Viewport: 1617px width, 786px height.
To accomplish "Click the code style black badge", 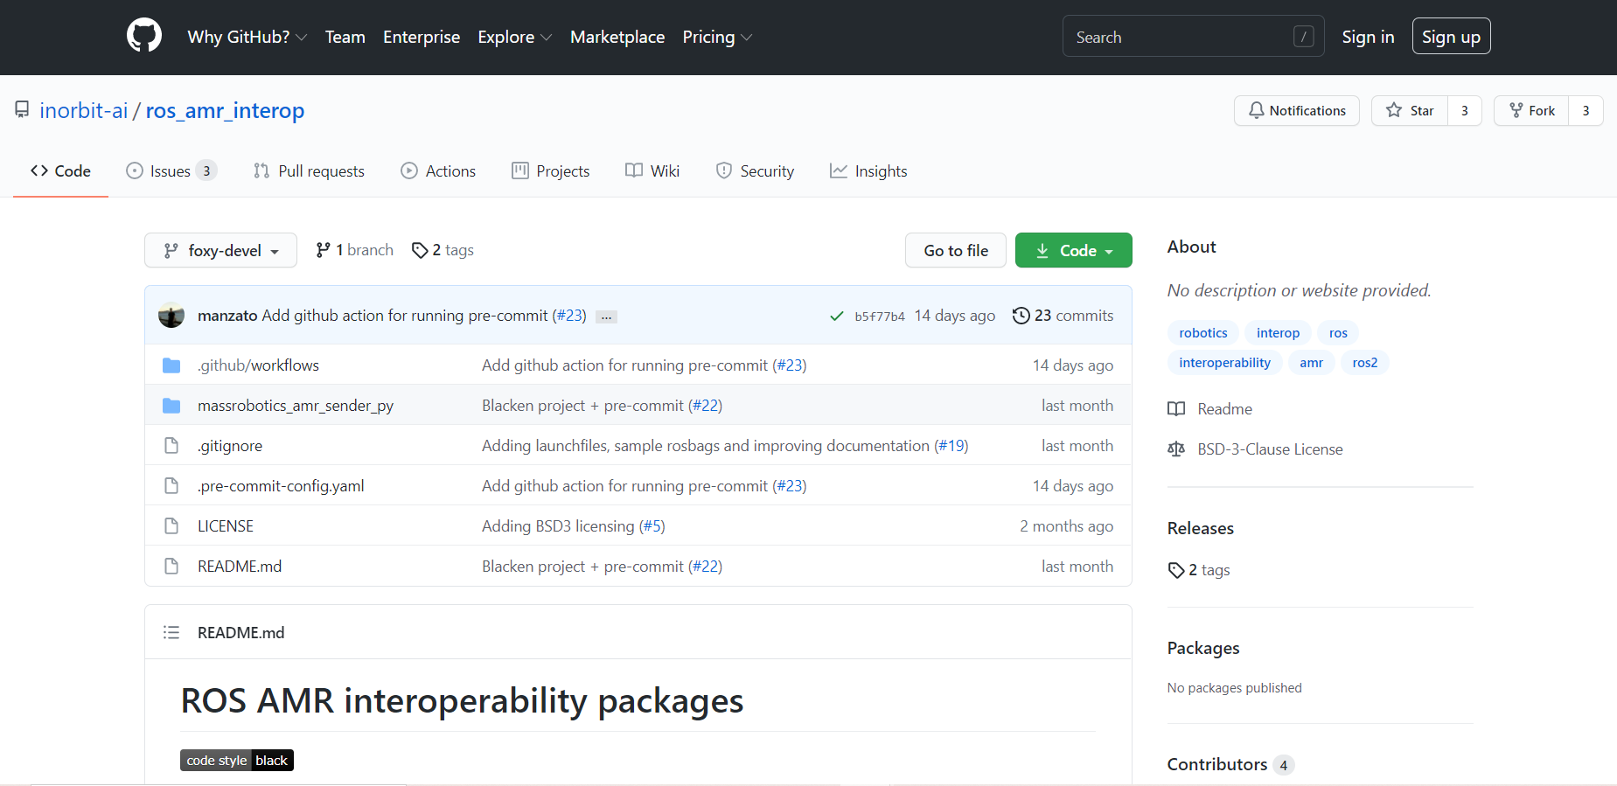I will (x=236, y=761).
